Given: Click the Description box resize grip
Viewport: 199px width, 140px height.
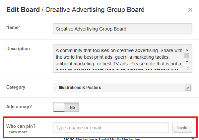Looking at the screenshot, I should click(x=187, y=68).
